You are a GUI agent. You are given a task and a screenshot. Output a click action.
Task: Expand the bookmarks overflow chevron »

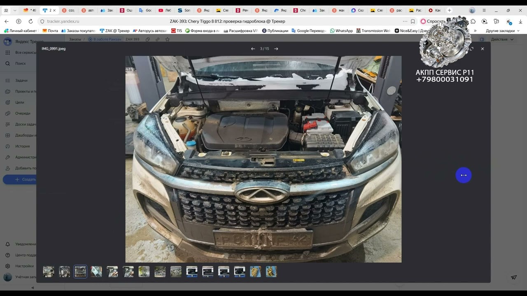(475, 31)
